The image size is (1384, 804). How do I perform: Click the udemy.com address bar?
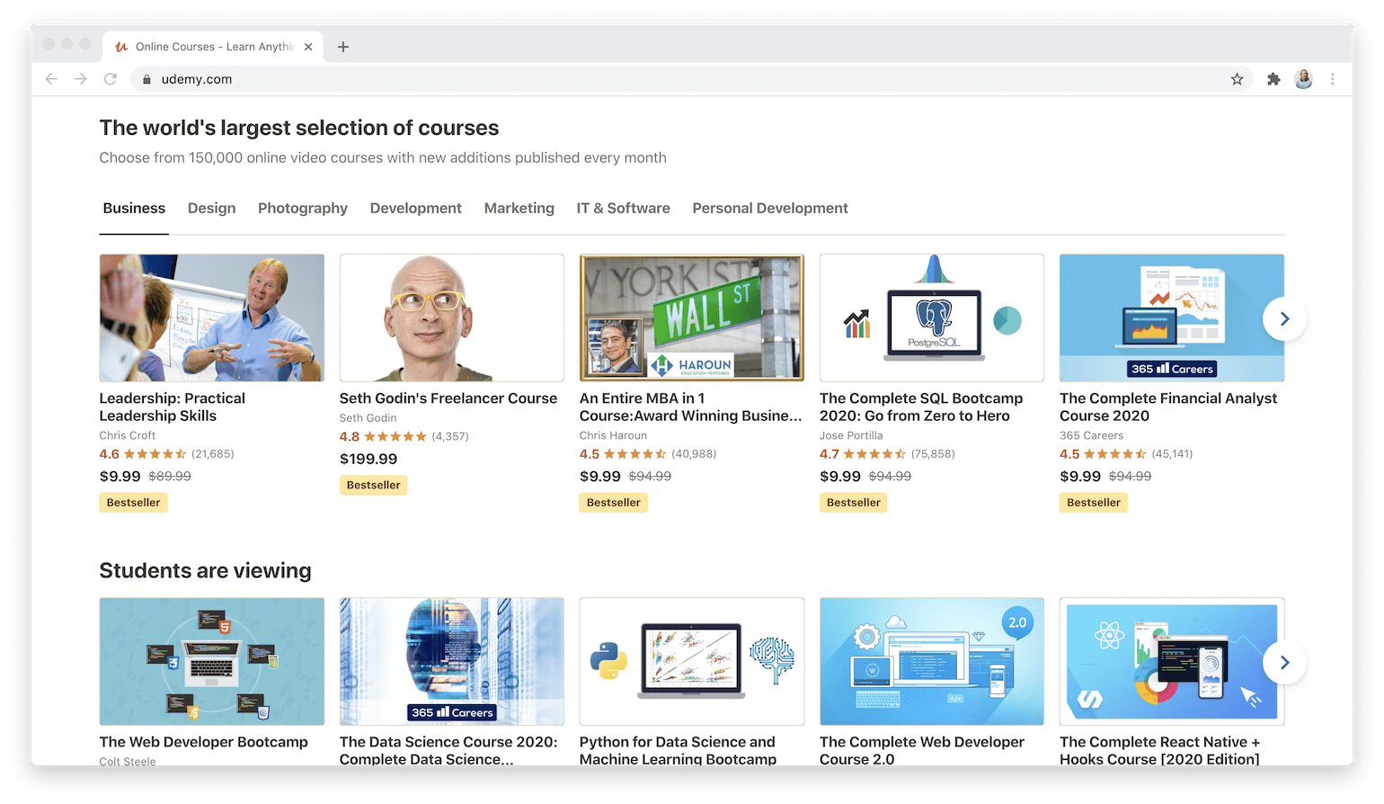pos(692,79)
